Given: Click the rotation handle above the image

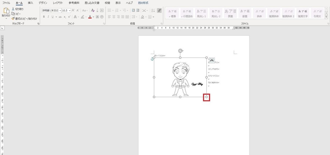Looking at the screenshot, I should pos(180,51).
